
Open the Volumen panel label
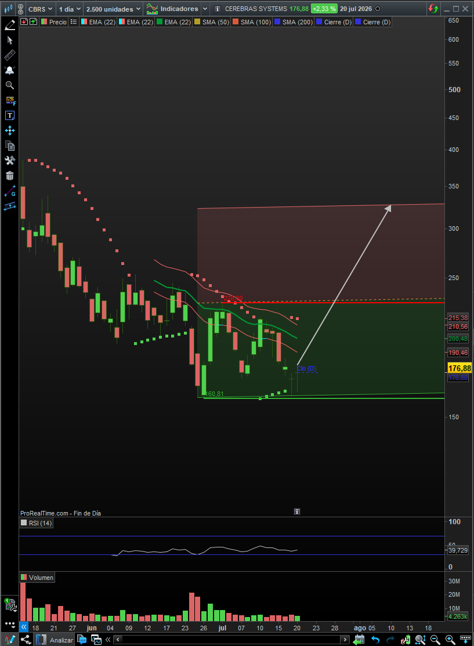pyautogui.click(x=37, y=578)
